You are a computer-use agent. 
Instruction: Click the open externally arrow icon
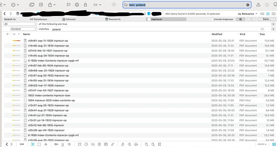(x=41, y=5)
